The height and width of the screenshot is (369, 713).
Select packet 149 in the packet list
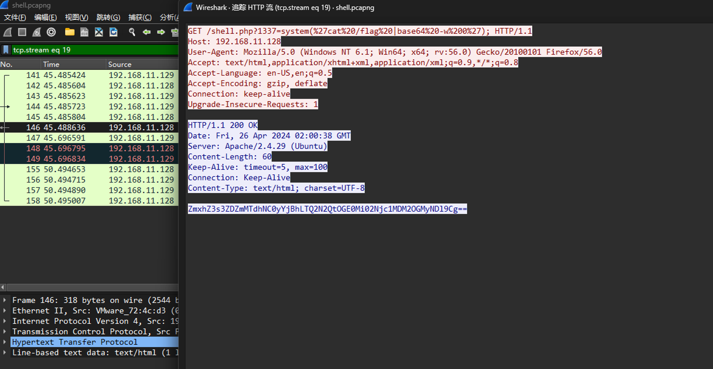[89, 159]
